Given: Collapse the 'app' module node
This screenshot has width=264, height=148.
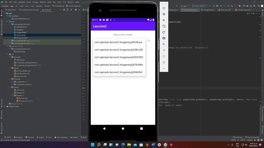Looking at the screenshot, I should (x=5, y=13).
